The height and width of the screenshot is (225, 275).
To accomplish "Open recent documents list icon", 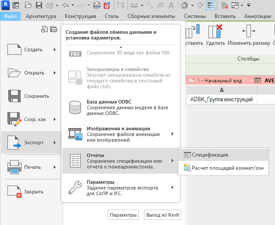I will coord(44,29).
